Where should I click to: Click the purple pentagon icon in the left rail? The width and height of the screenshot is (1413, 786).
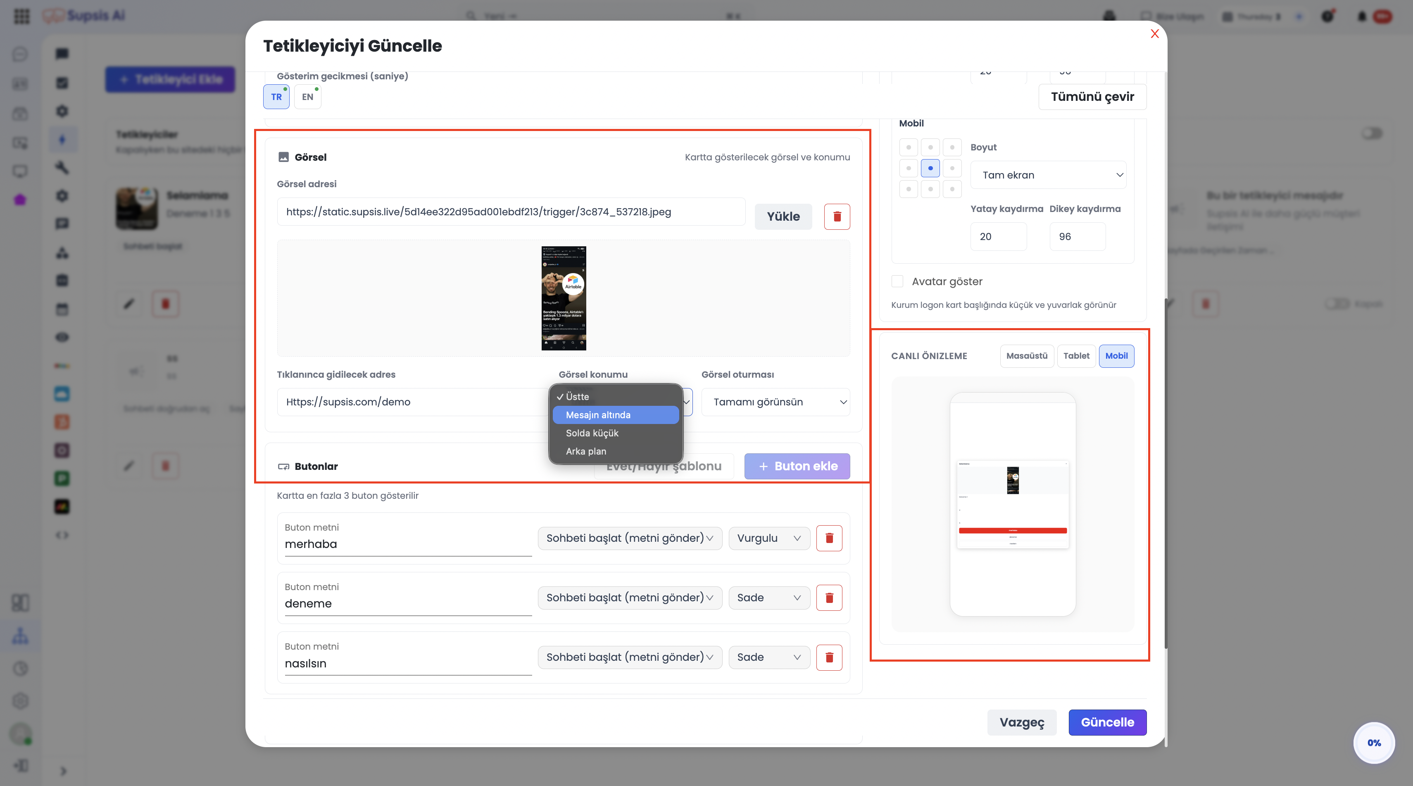point(20,200)
